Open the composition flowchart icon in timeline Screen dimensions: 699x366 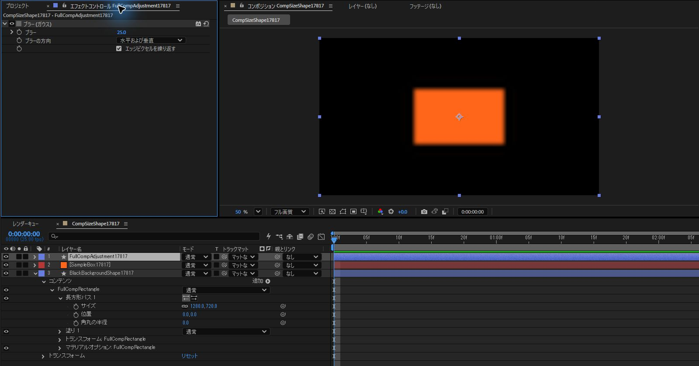pos(279,237)
